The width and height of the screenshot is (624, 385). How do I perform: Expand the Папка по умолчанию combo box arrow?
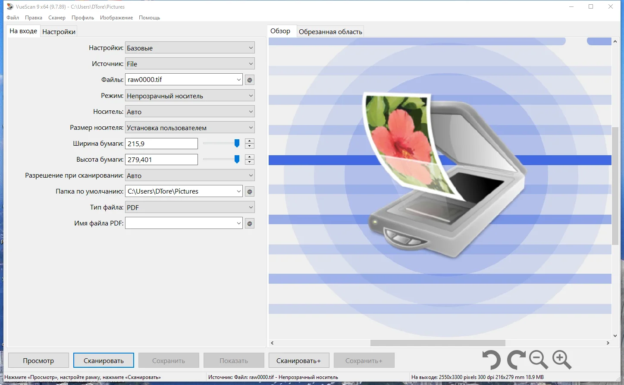coord(239,191)
